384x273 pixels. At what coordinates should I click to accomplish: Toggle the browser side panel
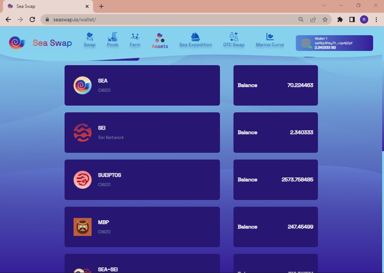click(352, 19)
